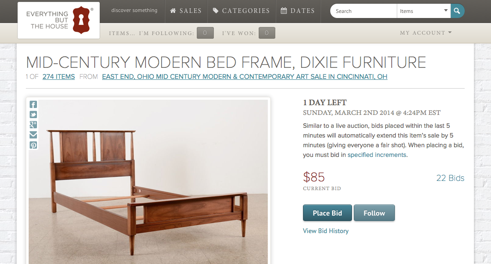Screen dimensions: 491x264
Task: Click the Items I'm Following counter
Action: point(205,33)
